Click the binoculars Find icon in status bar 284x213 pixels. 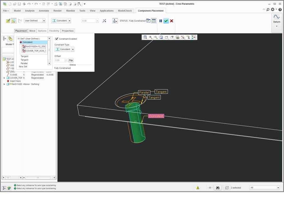(218, 188)
